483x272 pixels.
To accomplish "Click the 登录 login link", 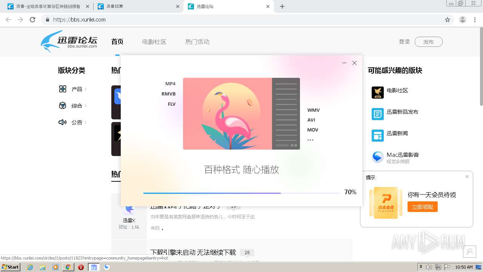I will 405,42.
